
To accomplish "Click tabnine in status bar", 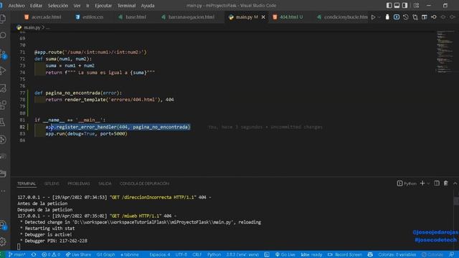I will coord(129,254).
